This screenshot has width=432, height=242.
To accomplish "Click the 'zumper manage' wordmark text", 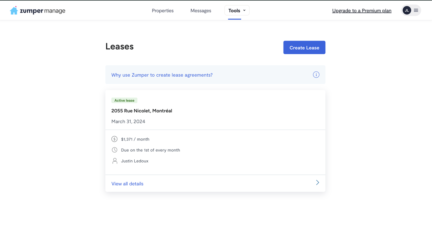I will (43, 11).
